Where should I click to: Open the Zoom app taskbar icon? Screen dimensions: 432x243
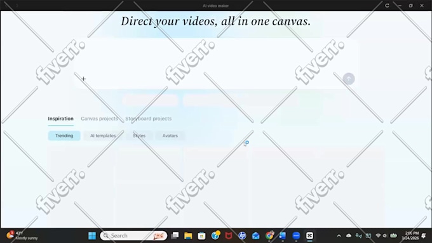(296, 236)
